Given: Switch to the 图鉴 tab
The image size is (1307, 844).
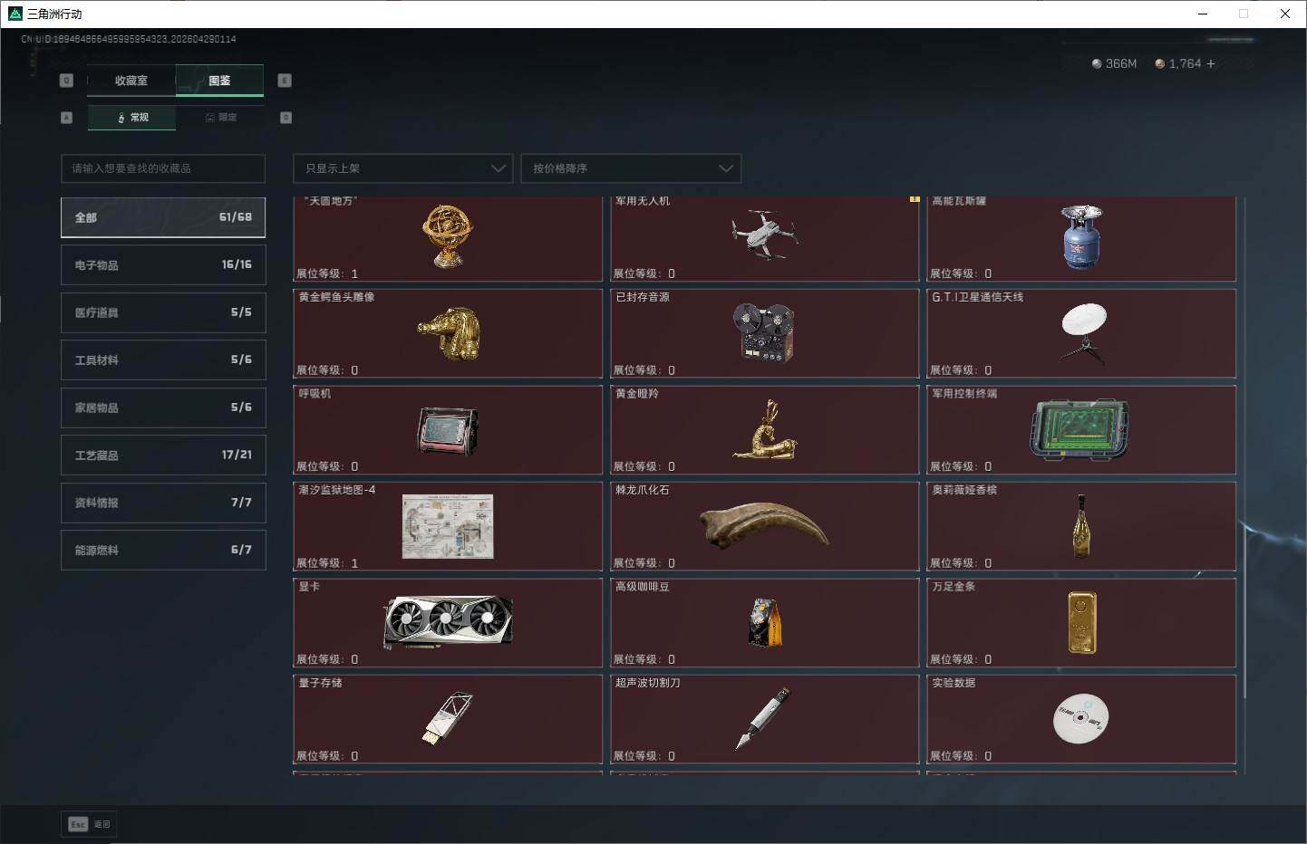Looking at the screenshot, I should pos(219,81).
